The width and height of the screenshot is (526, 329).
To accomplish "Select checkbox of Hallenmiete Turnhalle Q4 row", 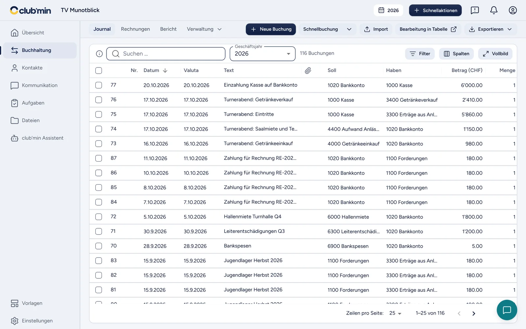I will pos(99,217).
